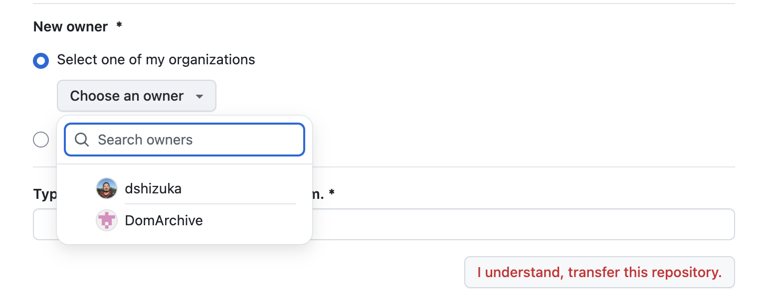This screenshot has height=307, width=765.
Task: Click the asterisk next to "New owner"
Action: pyautogui.click(x=119, y=26)
